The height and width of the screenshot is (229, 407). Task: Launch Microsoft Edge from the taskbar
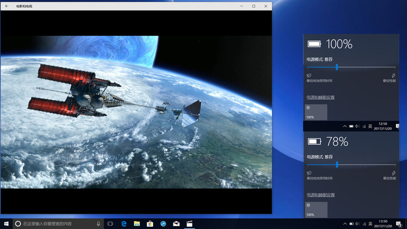[124, 223]
